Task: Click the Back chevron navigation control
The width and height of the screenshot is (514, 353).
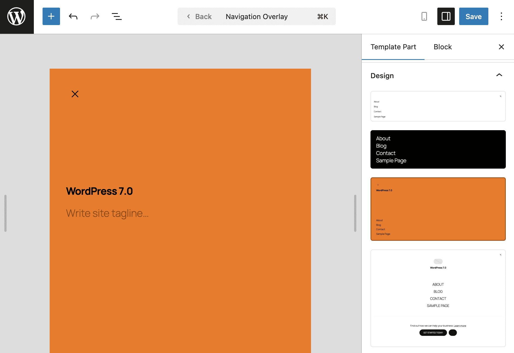Action: [189, 16]
